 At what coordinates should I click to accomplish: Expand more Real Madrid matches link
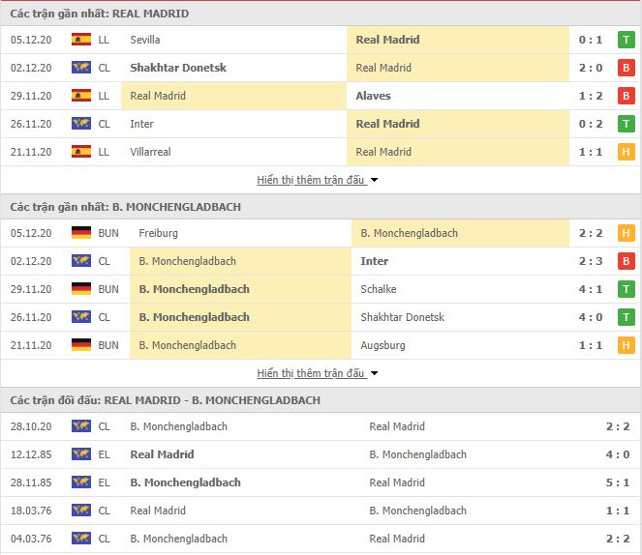[311, 180]
